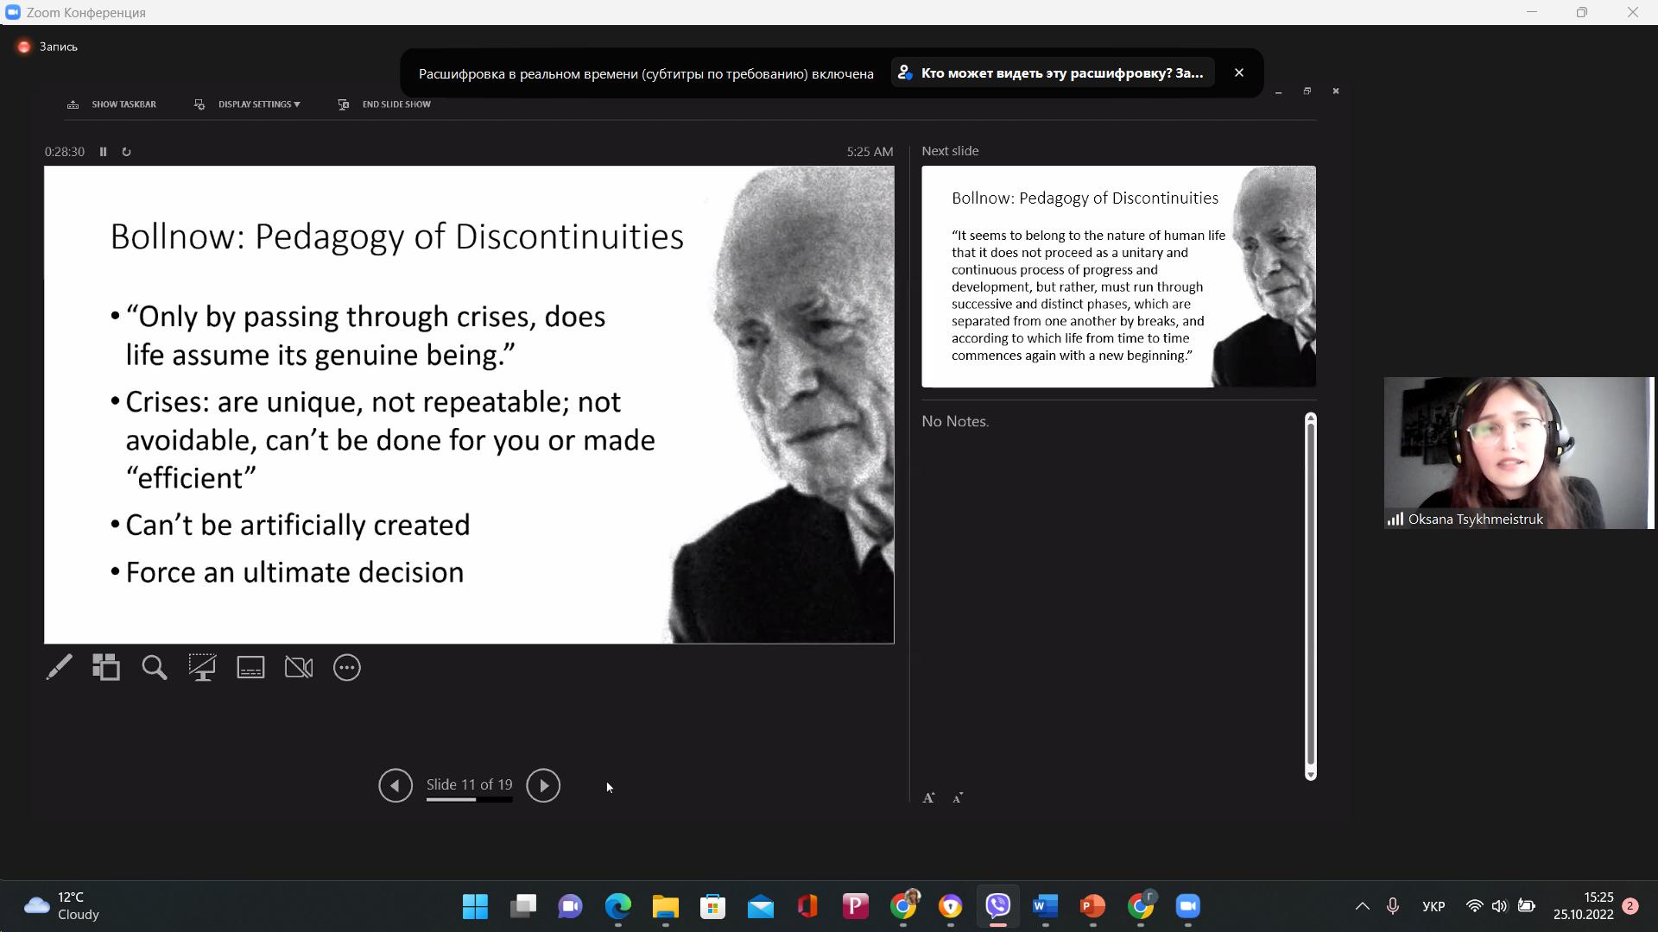Select the pen and laser pointer tool
This screenshot has height=932, width=1658.
point(60,667)
